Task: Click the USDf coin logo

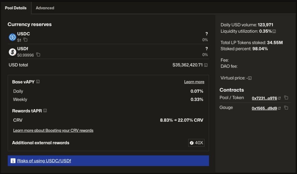Action: pos(12,52)
